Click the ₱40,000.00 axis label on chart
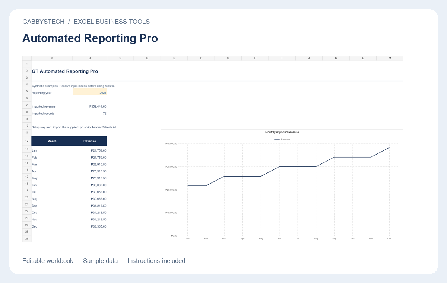 point(171,144)
